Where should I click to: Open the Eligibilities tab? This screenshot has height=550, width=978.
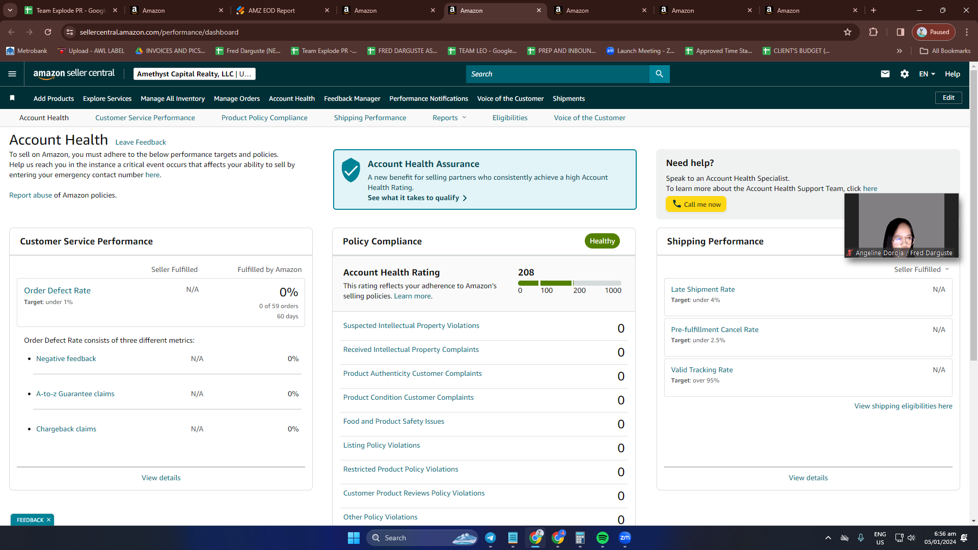(x=510, y=118)
